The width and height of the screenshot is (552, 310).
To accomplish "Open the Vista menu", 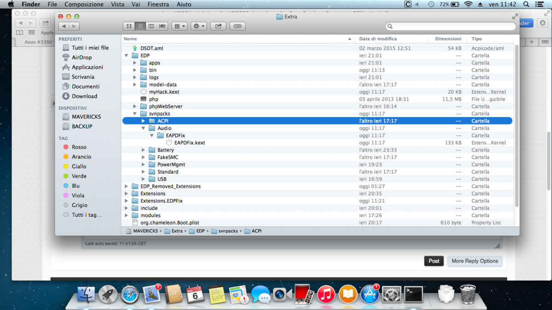I will tap(117, 4).
